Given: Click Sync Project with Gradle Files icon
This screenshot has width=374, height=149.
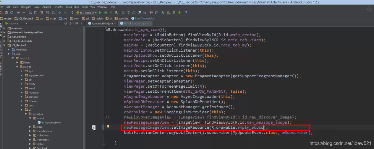Looking at the screenshot, I should tap(163, 13).
